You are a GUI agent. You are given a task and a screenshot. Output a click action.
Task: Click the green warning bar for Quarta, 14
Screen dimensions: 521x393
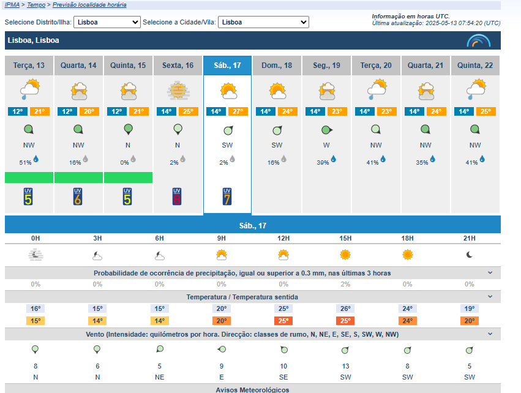78,178
